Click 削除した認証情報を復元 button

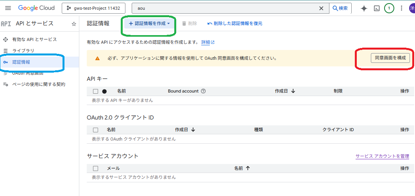pos(235,23)
